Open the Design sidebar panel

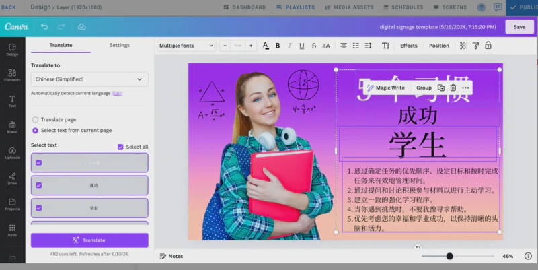coord(12,49)
